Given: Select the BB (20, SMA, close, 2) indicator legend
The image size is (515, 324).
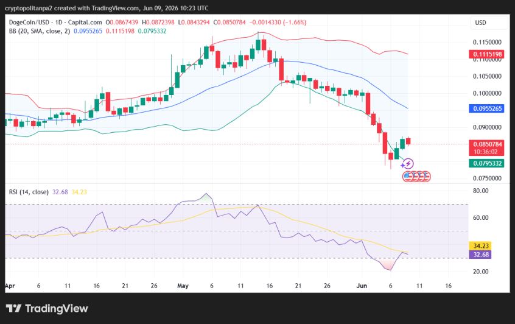Looking at the screenshot, I should click(40, 31).
